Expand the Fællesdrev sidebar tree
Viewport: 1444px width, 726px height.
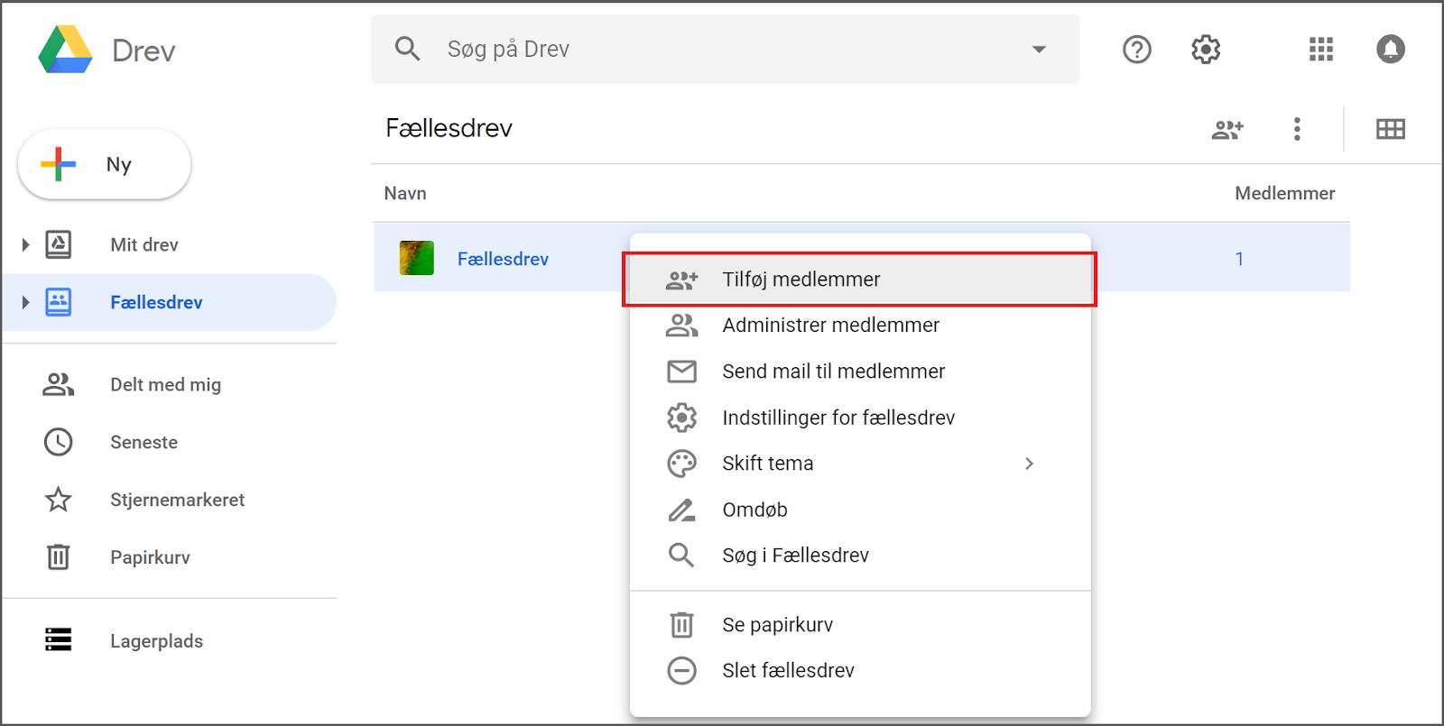(x=25, y=302)
